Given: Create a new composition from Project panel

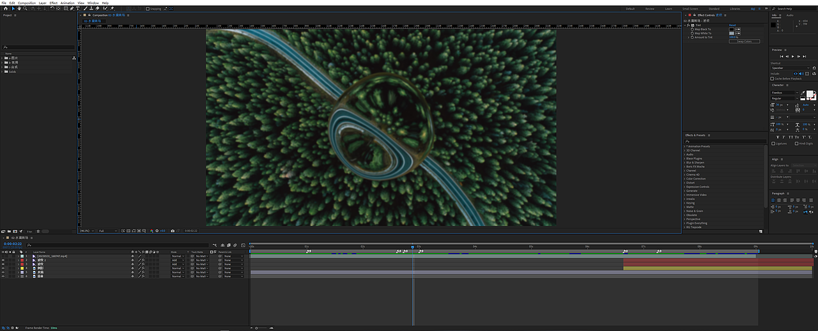Looking at the screenshot, I should (15, 231).
